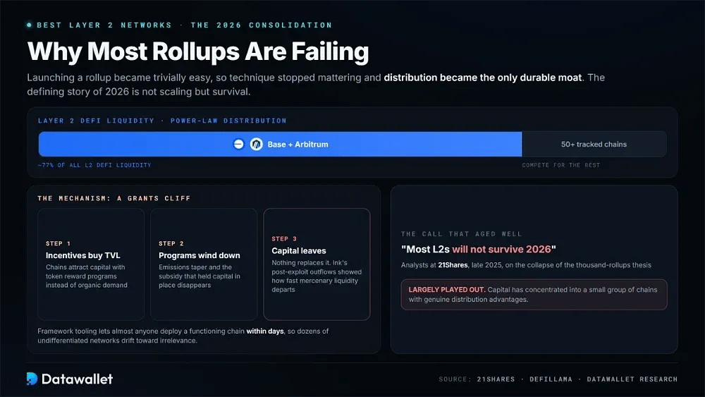Screen dimensions: 705x397
Task: Click the Why Most Rollups Are Failing headline
Action: click(198, 51)
